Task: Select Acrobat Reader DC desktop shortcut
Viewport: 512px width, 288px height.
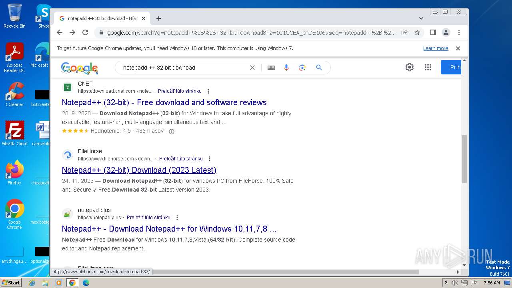Action: click(x=14, y=57)
